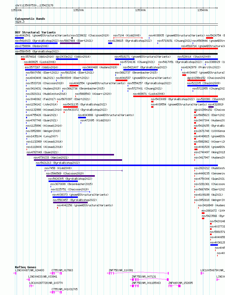This screenshot has width=225, height=295.
Task: Click nsv3239632 (Chaisson2019) label
Action: point(90,36)
